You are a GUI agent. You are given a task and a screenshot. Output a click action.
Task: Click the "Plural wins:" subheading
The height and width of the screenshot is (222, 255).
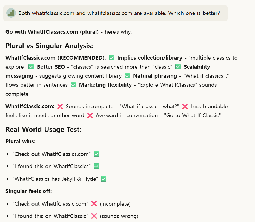(x=20, y=141)
